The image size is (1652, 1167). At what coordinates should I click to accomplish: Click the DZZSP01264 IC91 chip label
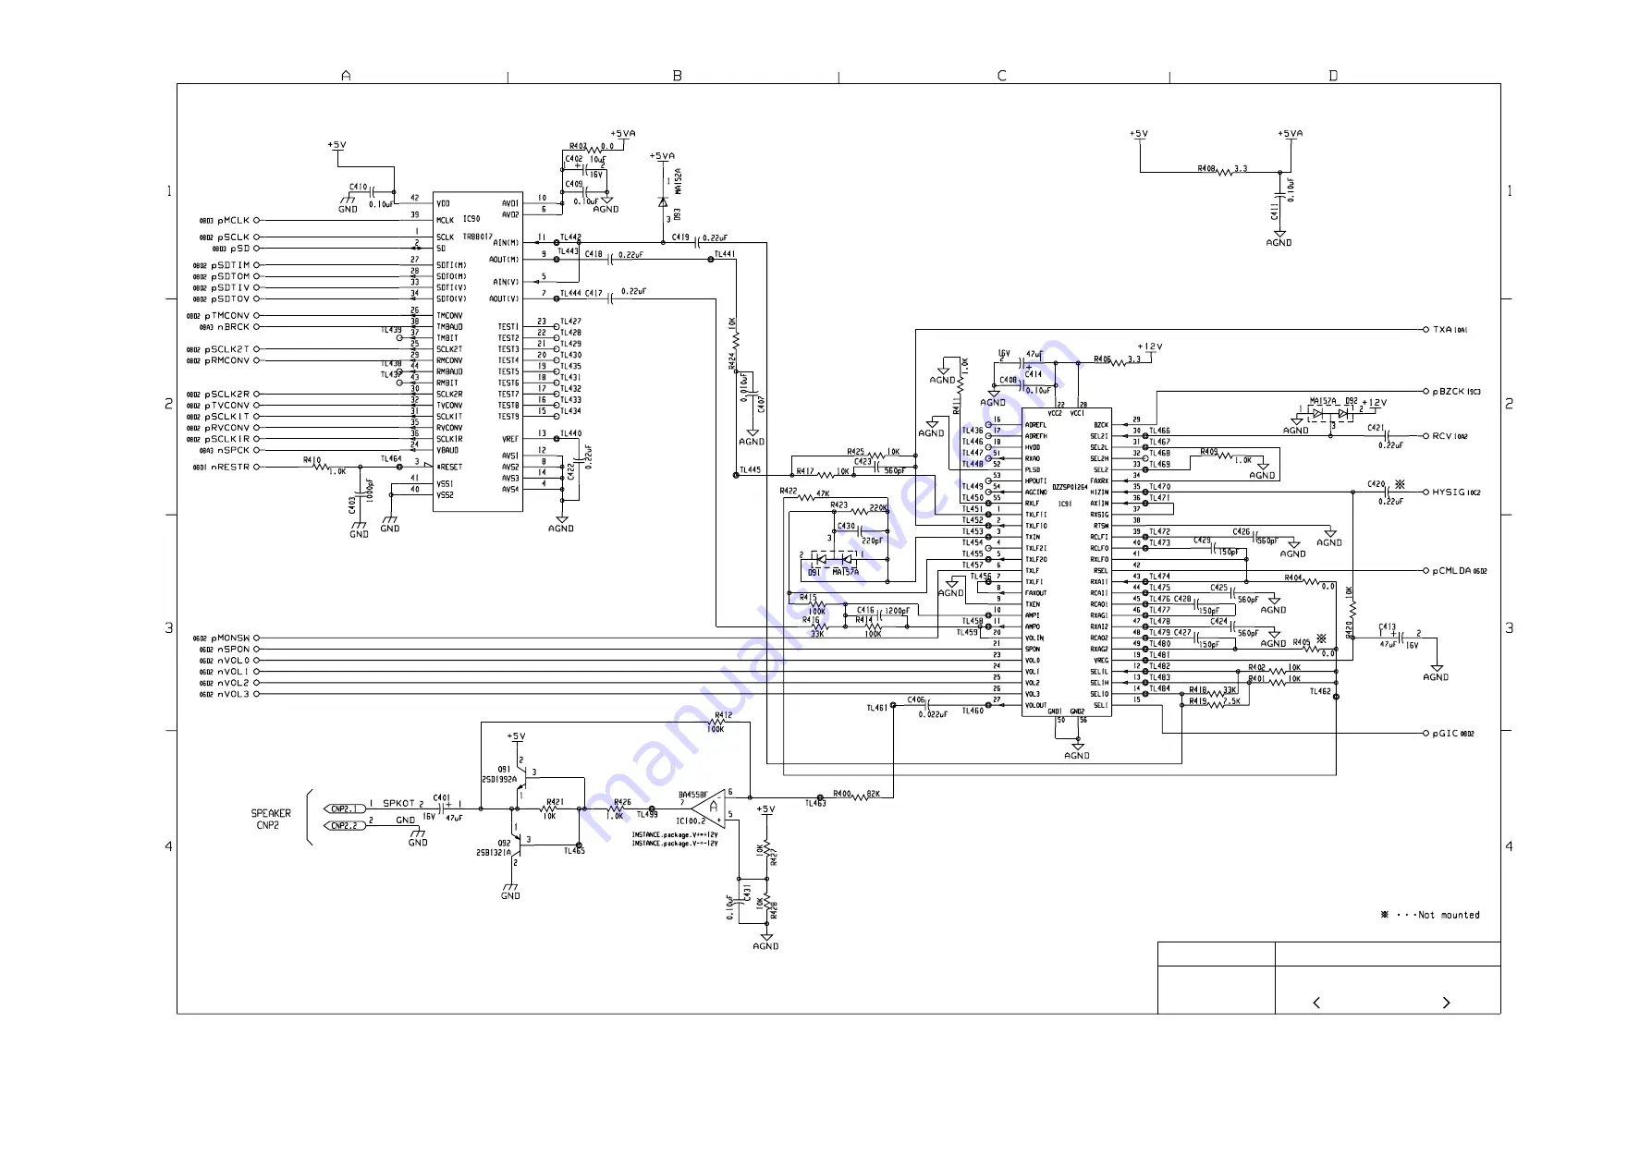[1069, 495]
